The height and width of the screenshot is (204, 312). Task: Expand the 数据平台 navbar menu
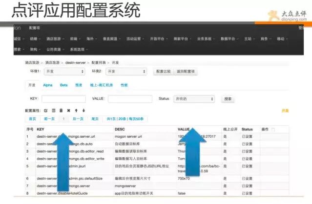tap(229, 38)
